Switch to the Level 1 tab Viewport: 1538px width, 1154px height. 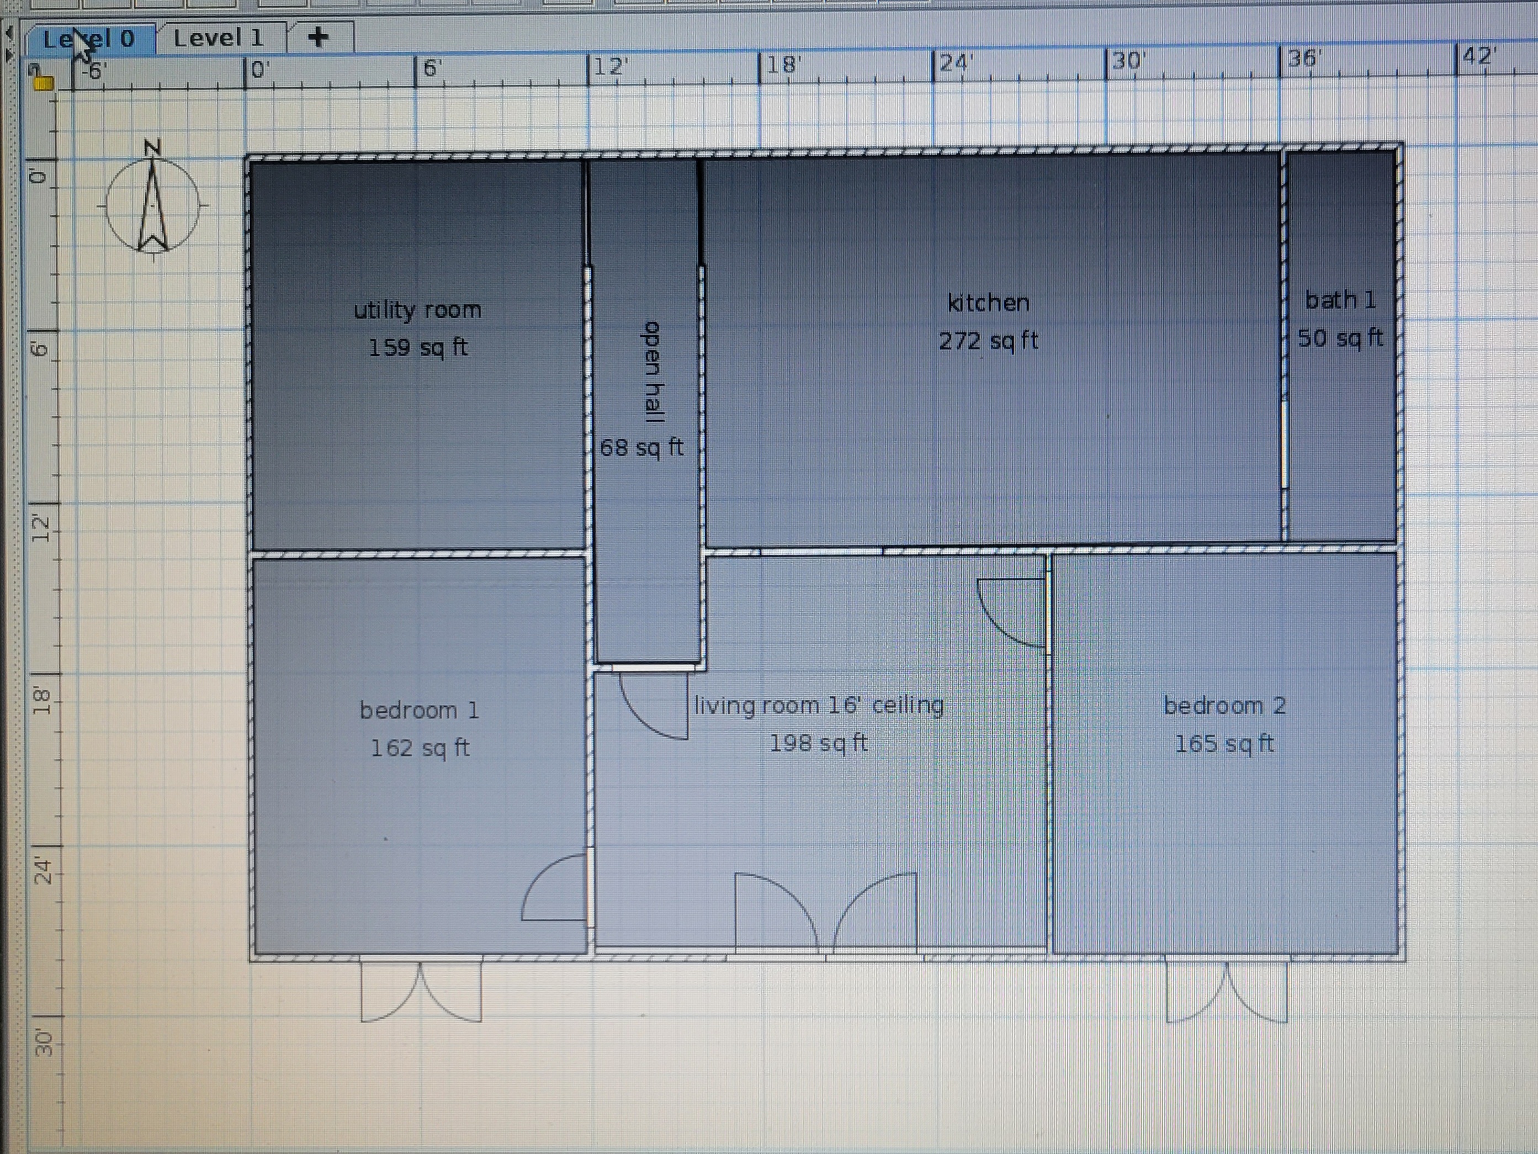point(218,38)
